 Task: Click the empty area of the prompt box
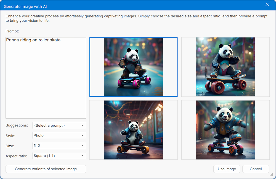(46, 83)
